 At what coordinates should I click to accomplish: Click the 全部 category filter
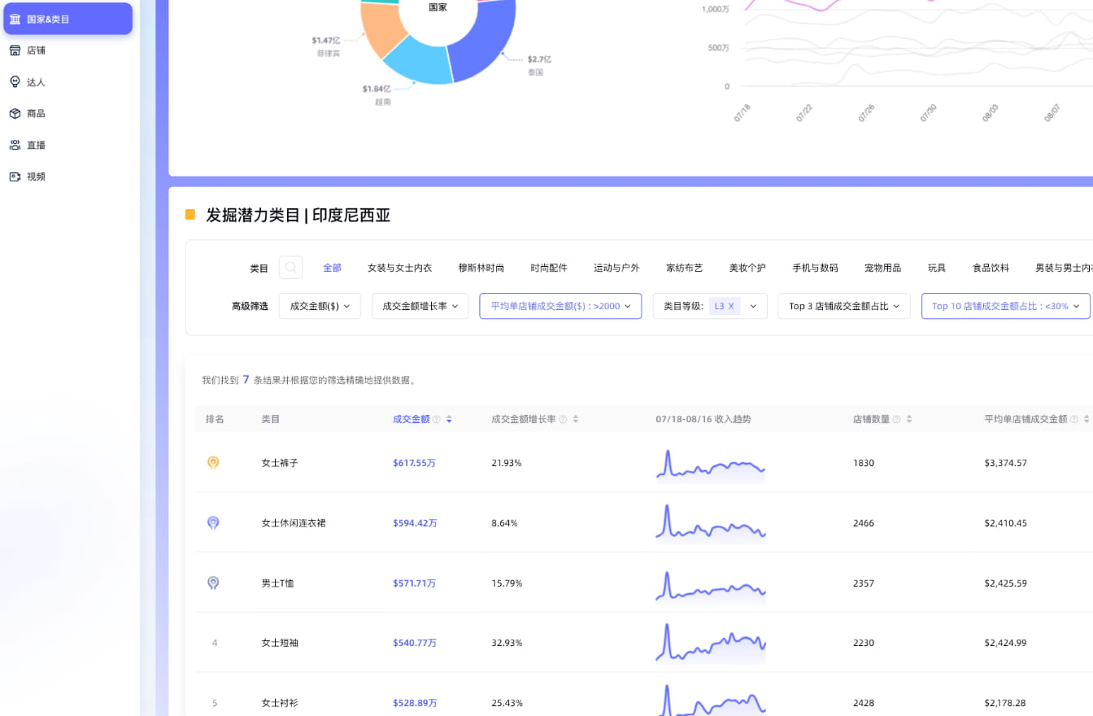pos(332,267)
